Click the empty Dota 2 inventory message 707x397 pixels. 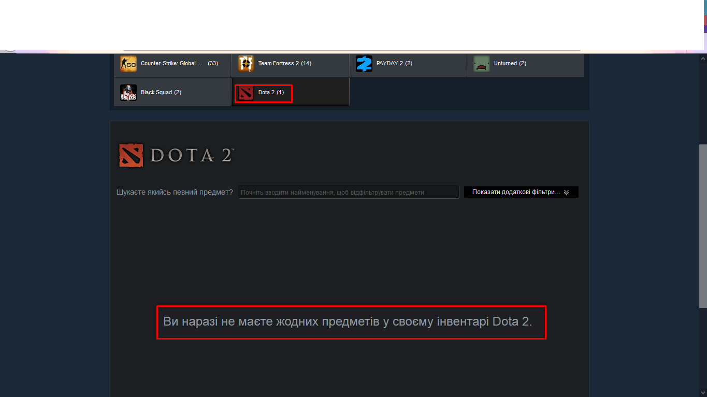(348, 321)
